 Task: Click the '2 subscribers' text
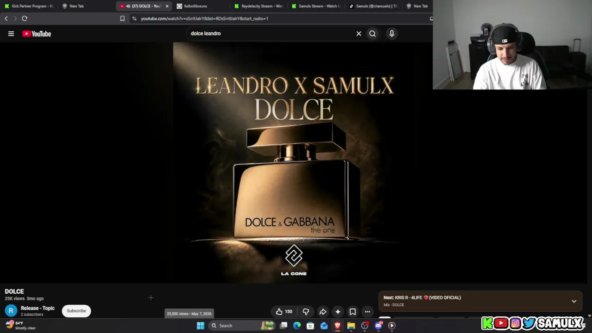32,314
